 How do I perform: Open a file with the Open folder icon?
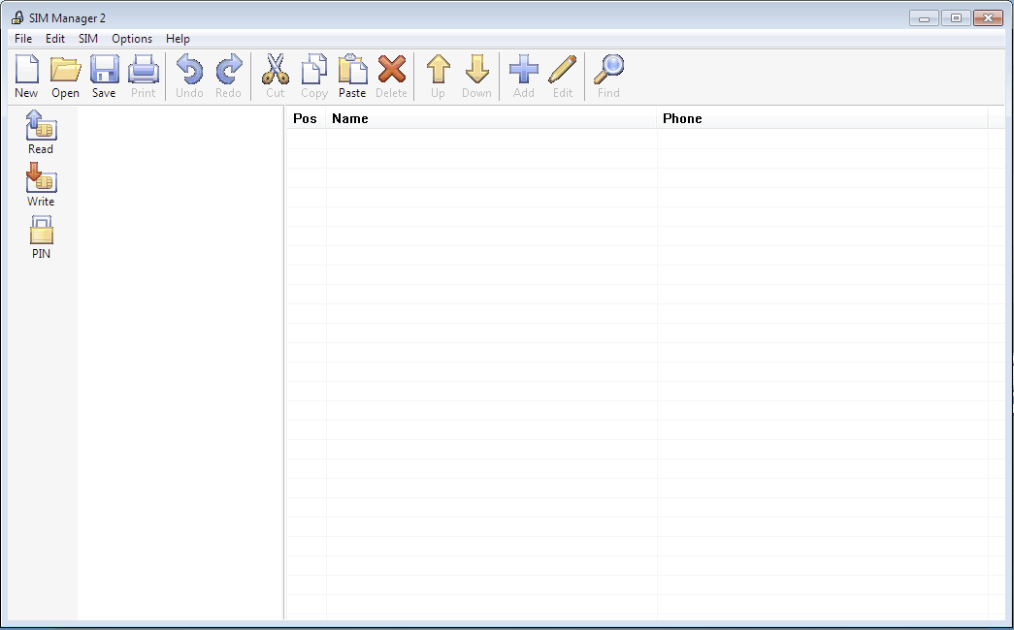pyautogui.click(x=65, y=74)
